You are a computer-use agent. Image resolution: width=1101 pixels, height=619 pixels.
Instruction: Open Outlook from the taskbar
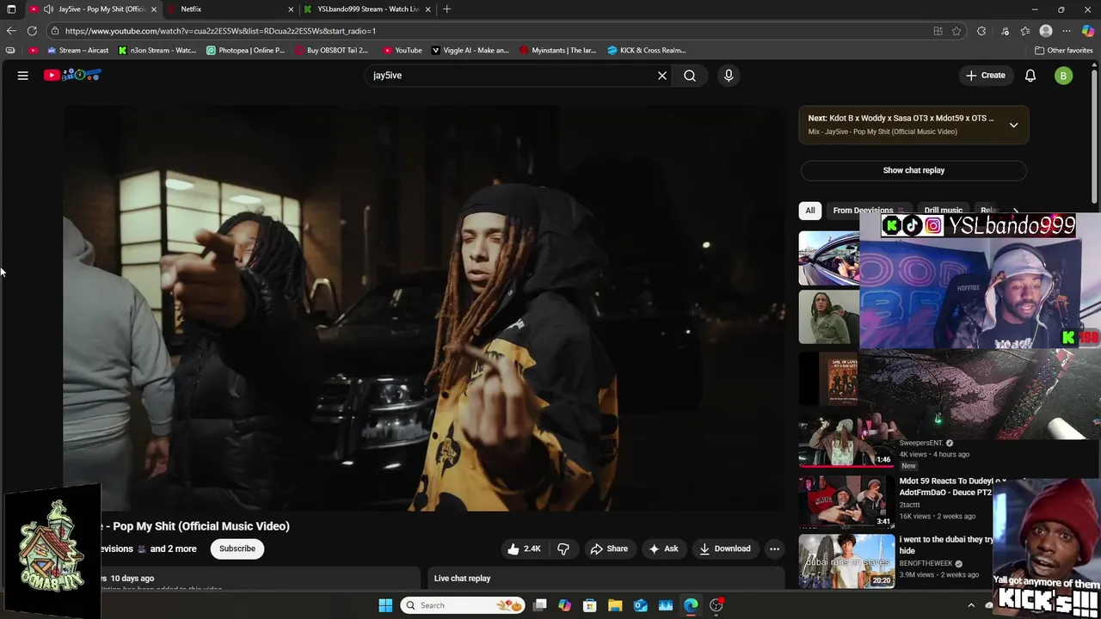(640, 605)
